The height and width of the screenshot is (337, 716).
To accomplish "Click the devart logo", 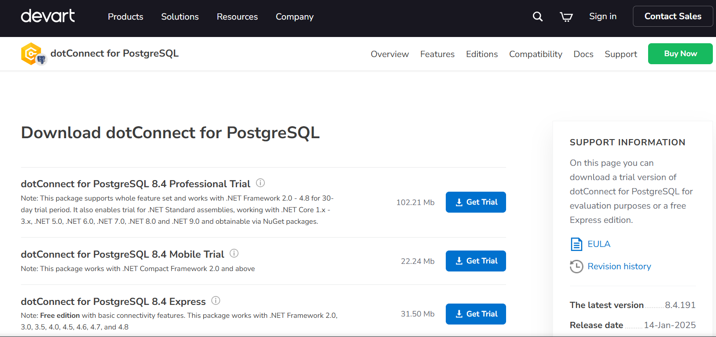I will 48,16.
